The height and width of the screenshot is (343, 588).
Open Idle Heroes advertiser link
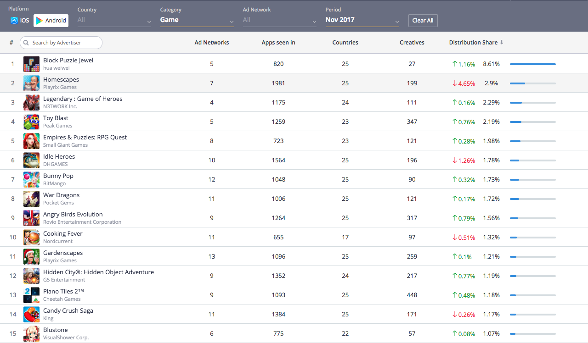(59, 157)
